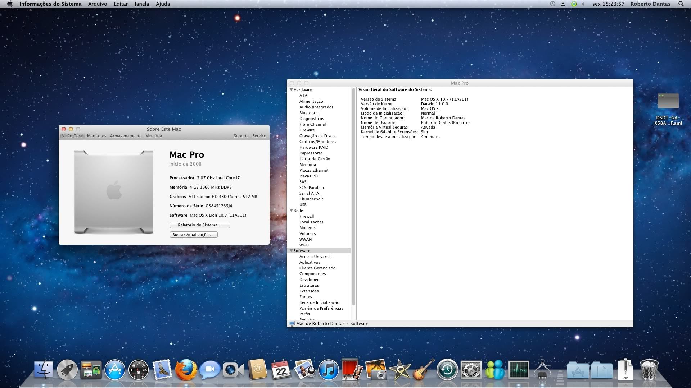The image size is (691, 388).
Task: Open Janela menu
Action: coord(142,4)
